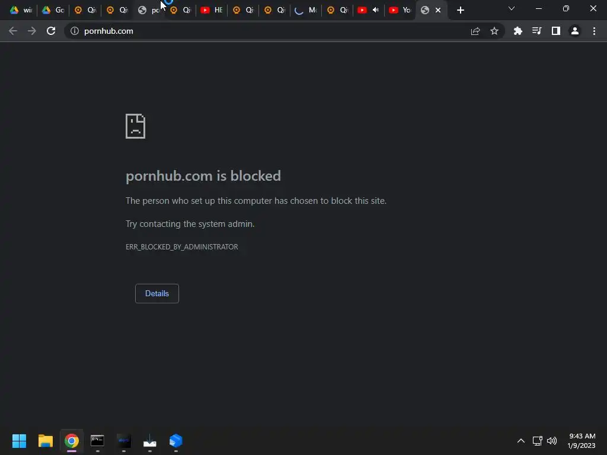Switch to the 'Go' Google Drive tab
Viewport: 607px width, 455px height.
[x=53, y=10]
